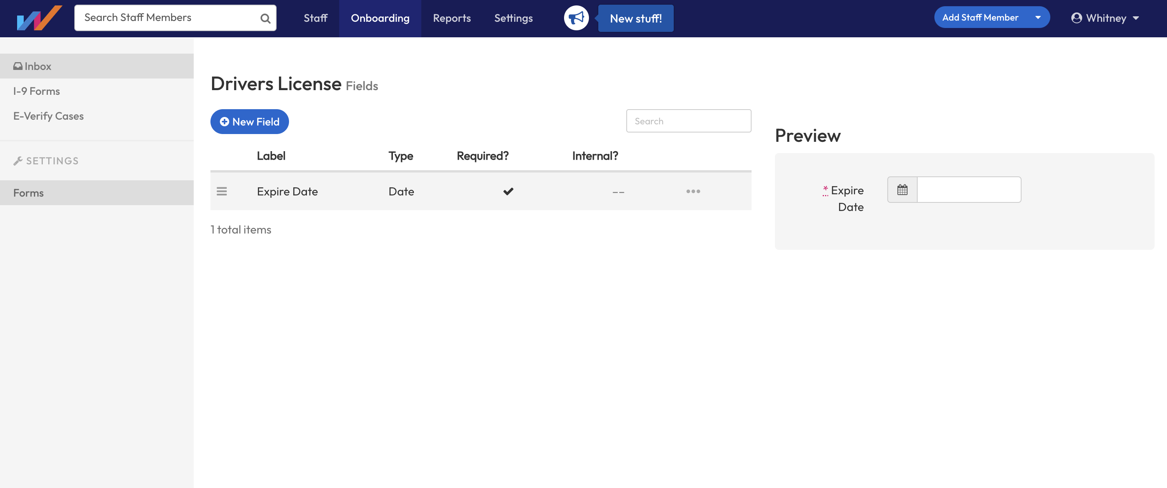Click the magnifying glass search icon
The height and width of the screenshot is (488, 1167).
[x=265, y=18]
